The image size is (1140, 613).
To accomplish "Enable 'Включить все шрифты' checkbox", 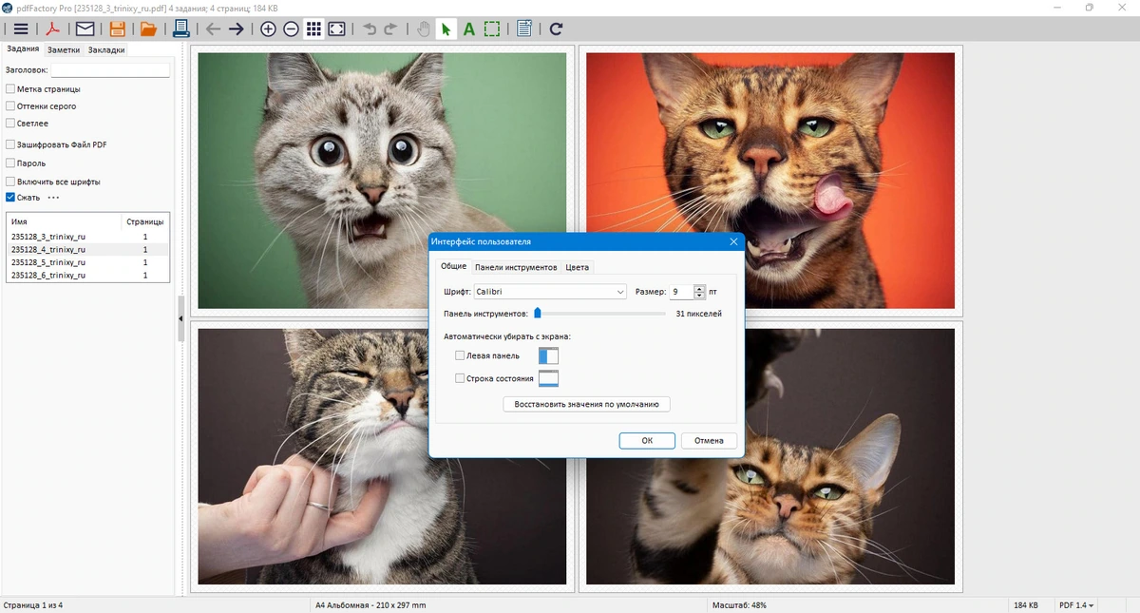I will click(10, 181).
